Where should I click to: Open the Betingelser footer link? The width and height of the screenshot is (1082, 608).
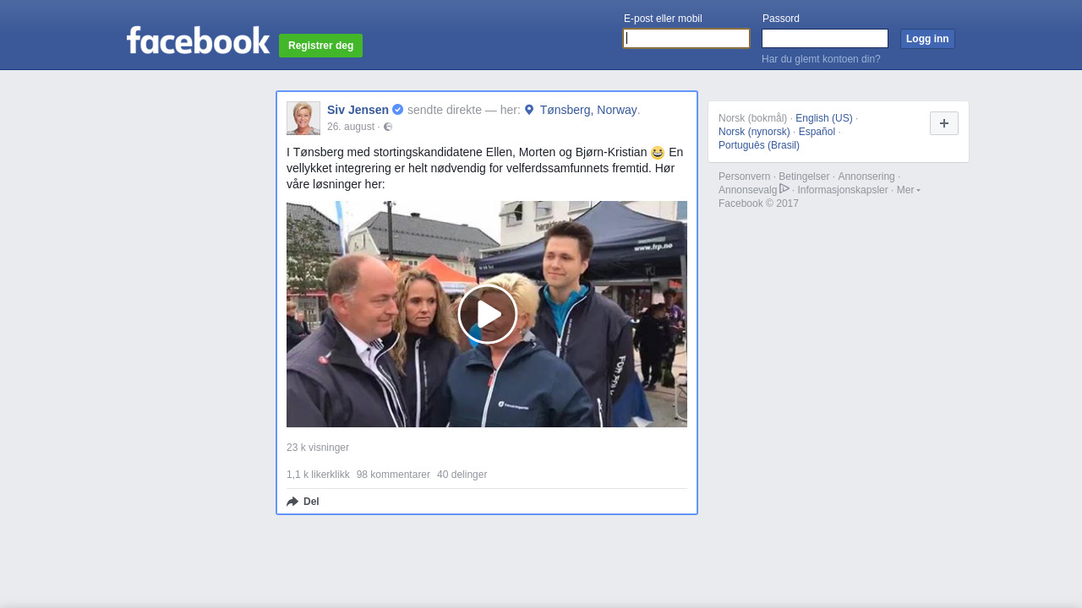coord(804,176)
